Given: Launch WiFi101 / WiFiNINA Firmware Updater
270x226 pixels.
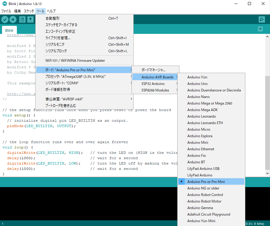Looking at the screenshot, I should pyautogui.click(x=84, y=60).
